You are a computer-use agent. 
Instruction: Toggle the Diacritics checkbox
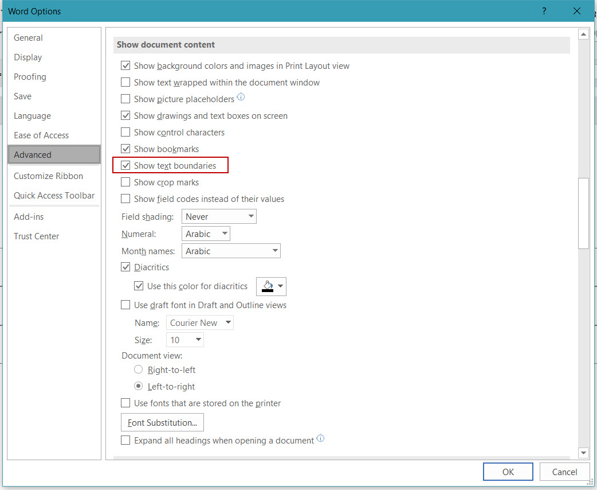[x=125, y=267]
